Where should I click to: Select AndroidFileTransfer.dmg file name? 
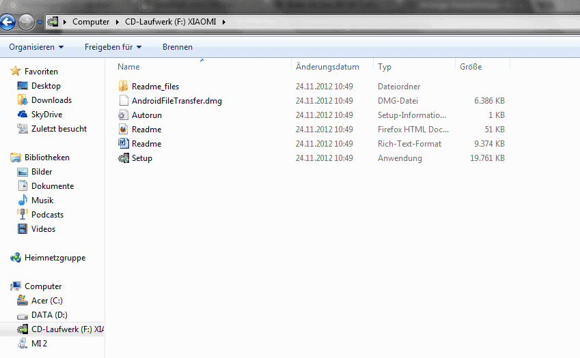pos(177,101)
